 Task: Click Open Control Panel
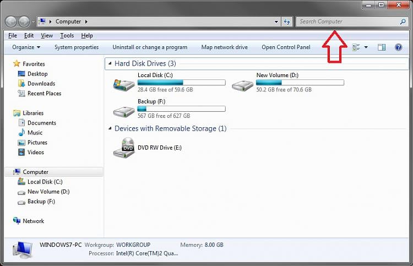click(286, 47)
